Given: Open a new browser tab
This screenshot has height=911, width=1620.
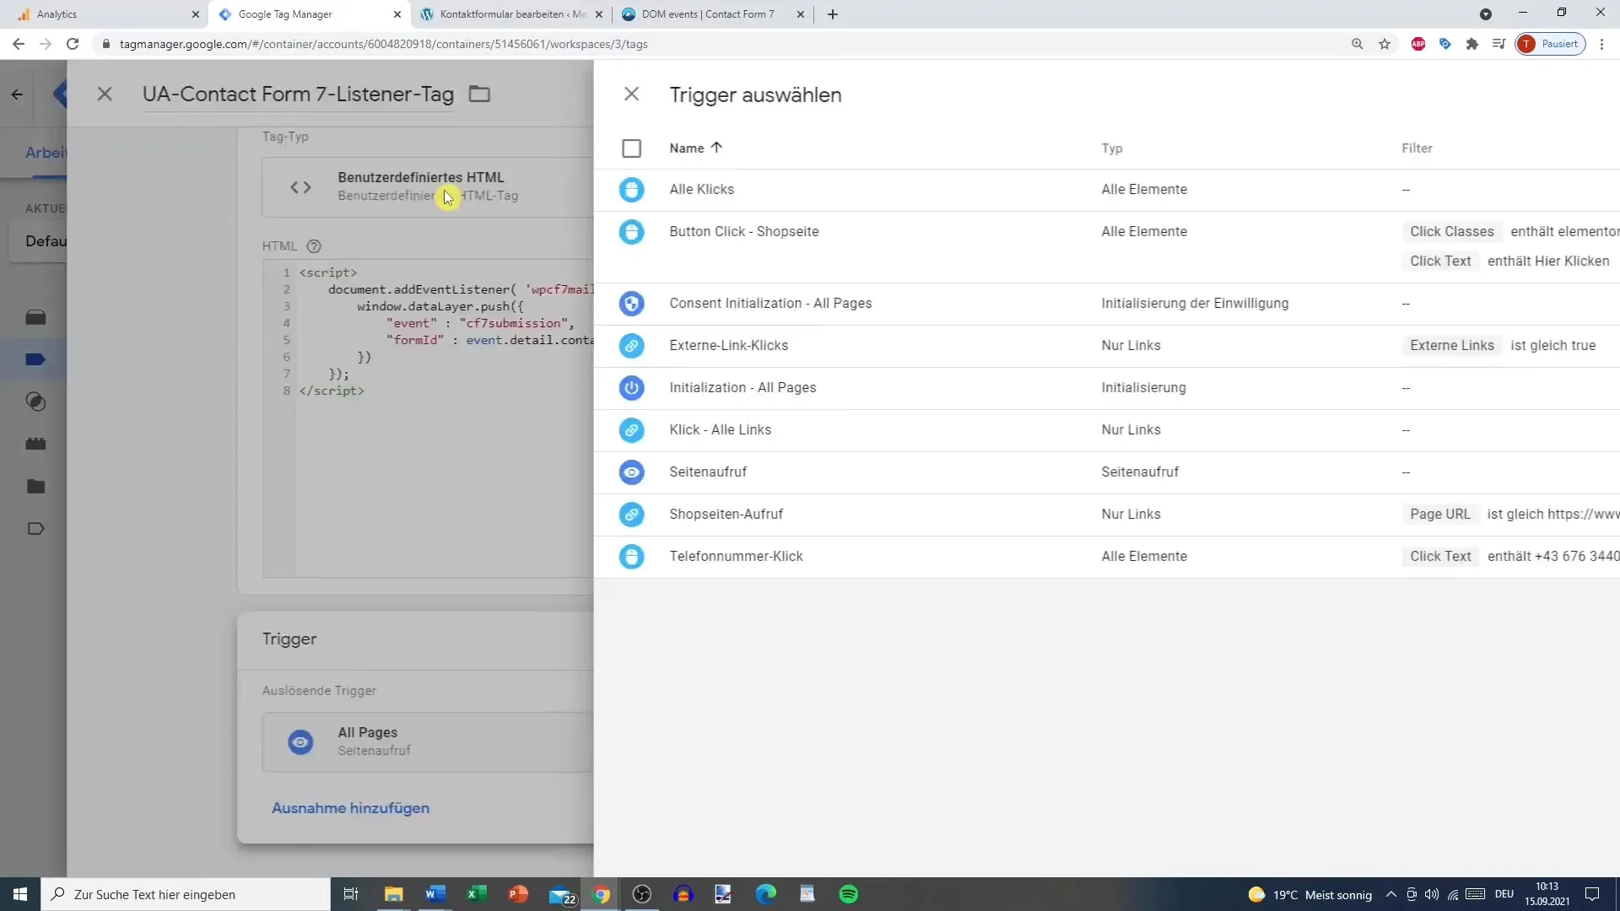Looking at the screenshot, I should tap(833, 14).
